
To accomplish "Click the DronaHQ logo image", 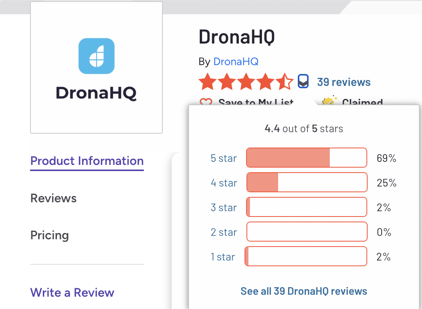I will tap(96, 67).
